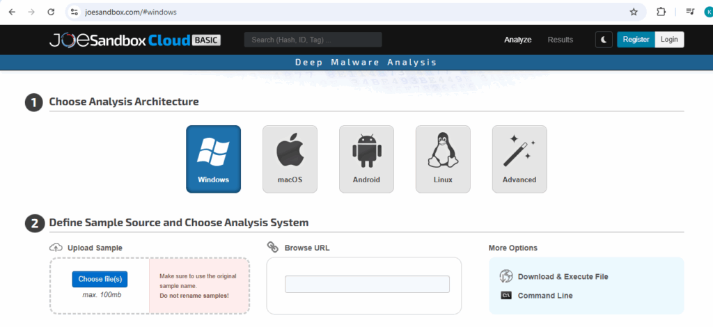Go back with browser back arrow
This screenshot has width=713, height=327.
coord(12,13)
